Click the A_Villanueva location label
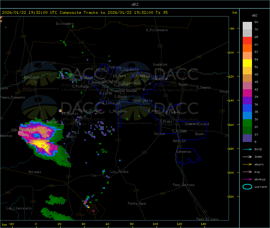This screenshot has height=228, width=270. 157,30
